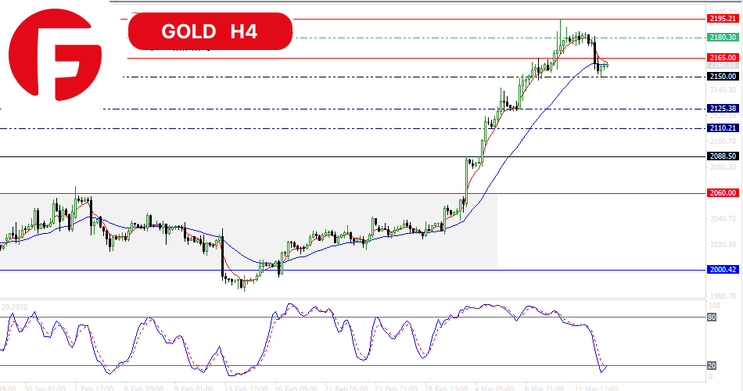
Task: Click the blue 2110.21 price label
Action: click(723, 128)
